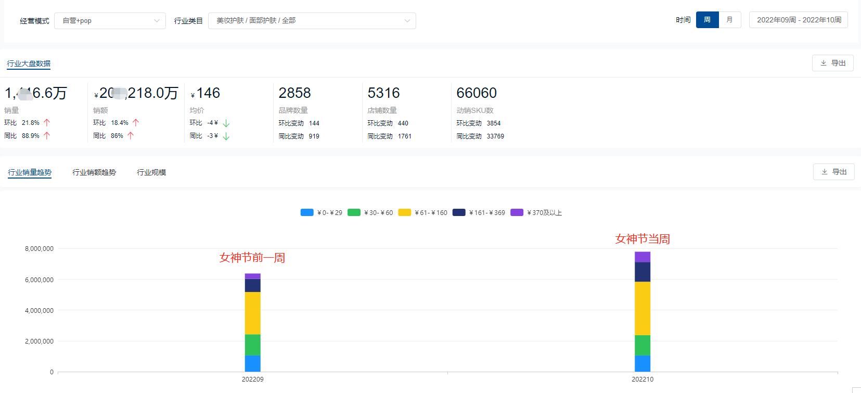Click download icon in chart 导出 button
Viewport: 861px width, 393px height.
coord(825,172)
